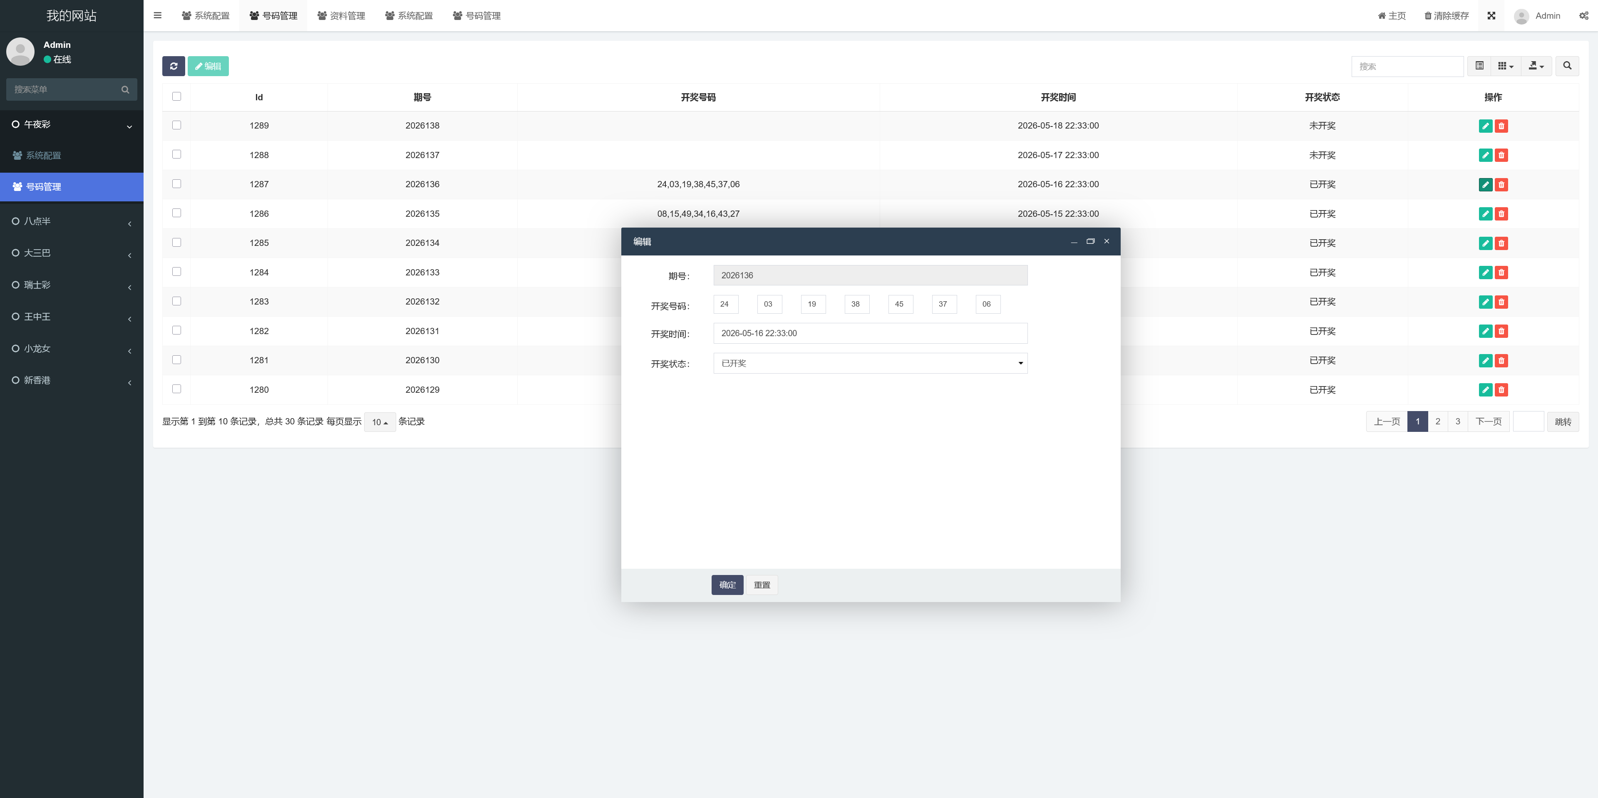This screenshot has width=1598, height=798.
Task: Open the 开奖状态 dropdown in edit dialog
Action: (x=870, y=363)
